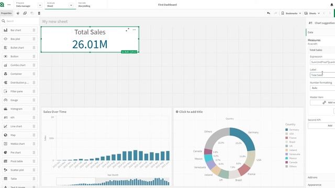Open the Analyze dropdown arrow

[x=71, y=5]
